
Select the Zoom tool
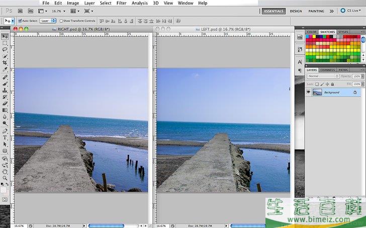(5, 178)
